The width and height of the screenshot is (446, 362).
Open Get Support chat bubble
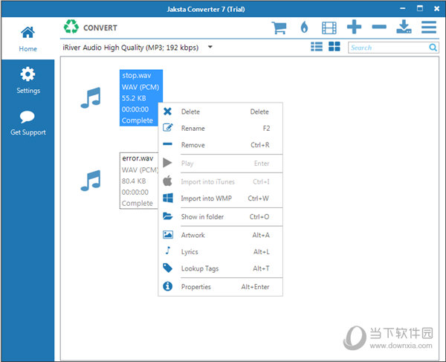click(x=28, y=117)
